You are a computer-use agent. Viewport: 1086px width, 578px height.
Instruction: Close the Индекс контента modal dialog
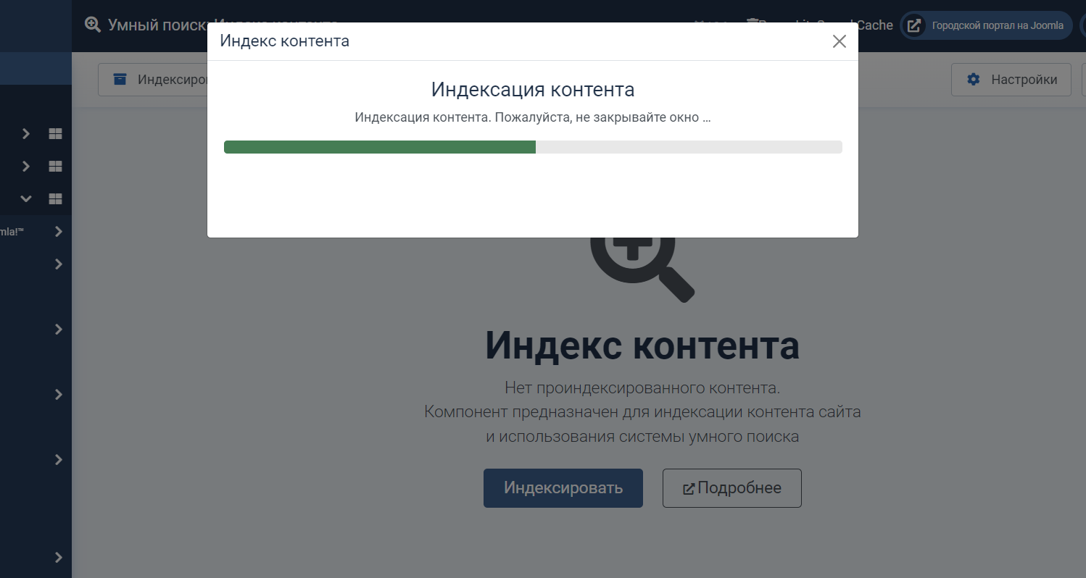pyautogui.click(x=839, y=41)
